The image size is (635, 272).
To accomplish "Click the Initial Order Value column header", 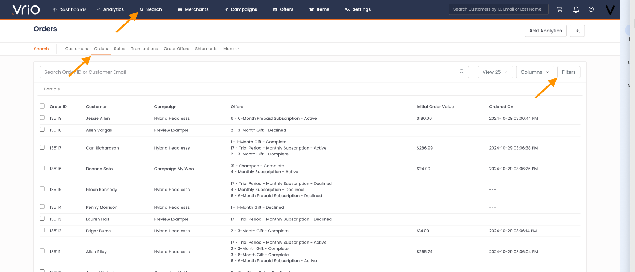I will click(435, 107).
